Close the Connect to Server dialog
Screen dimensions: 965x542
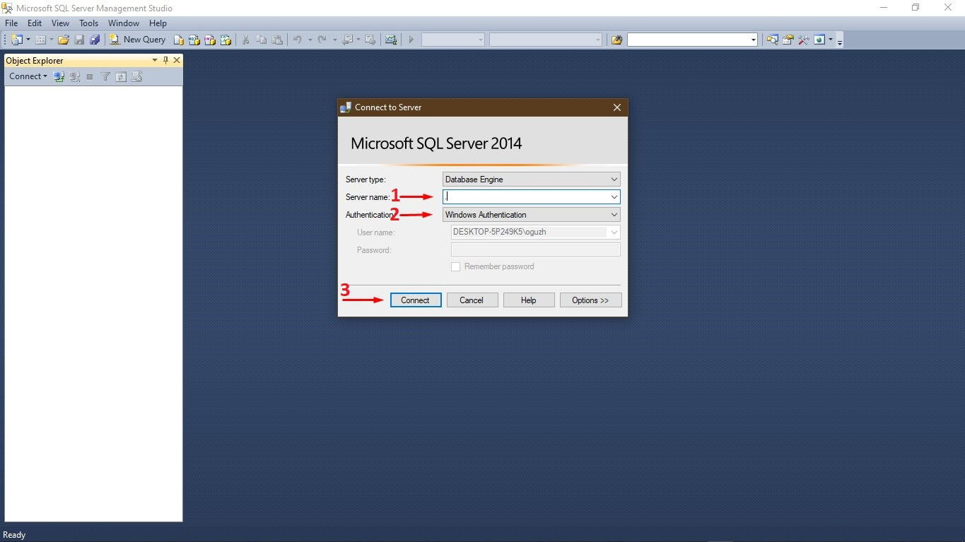[617, 107]
